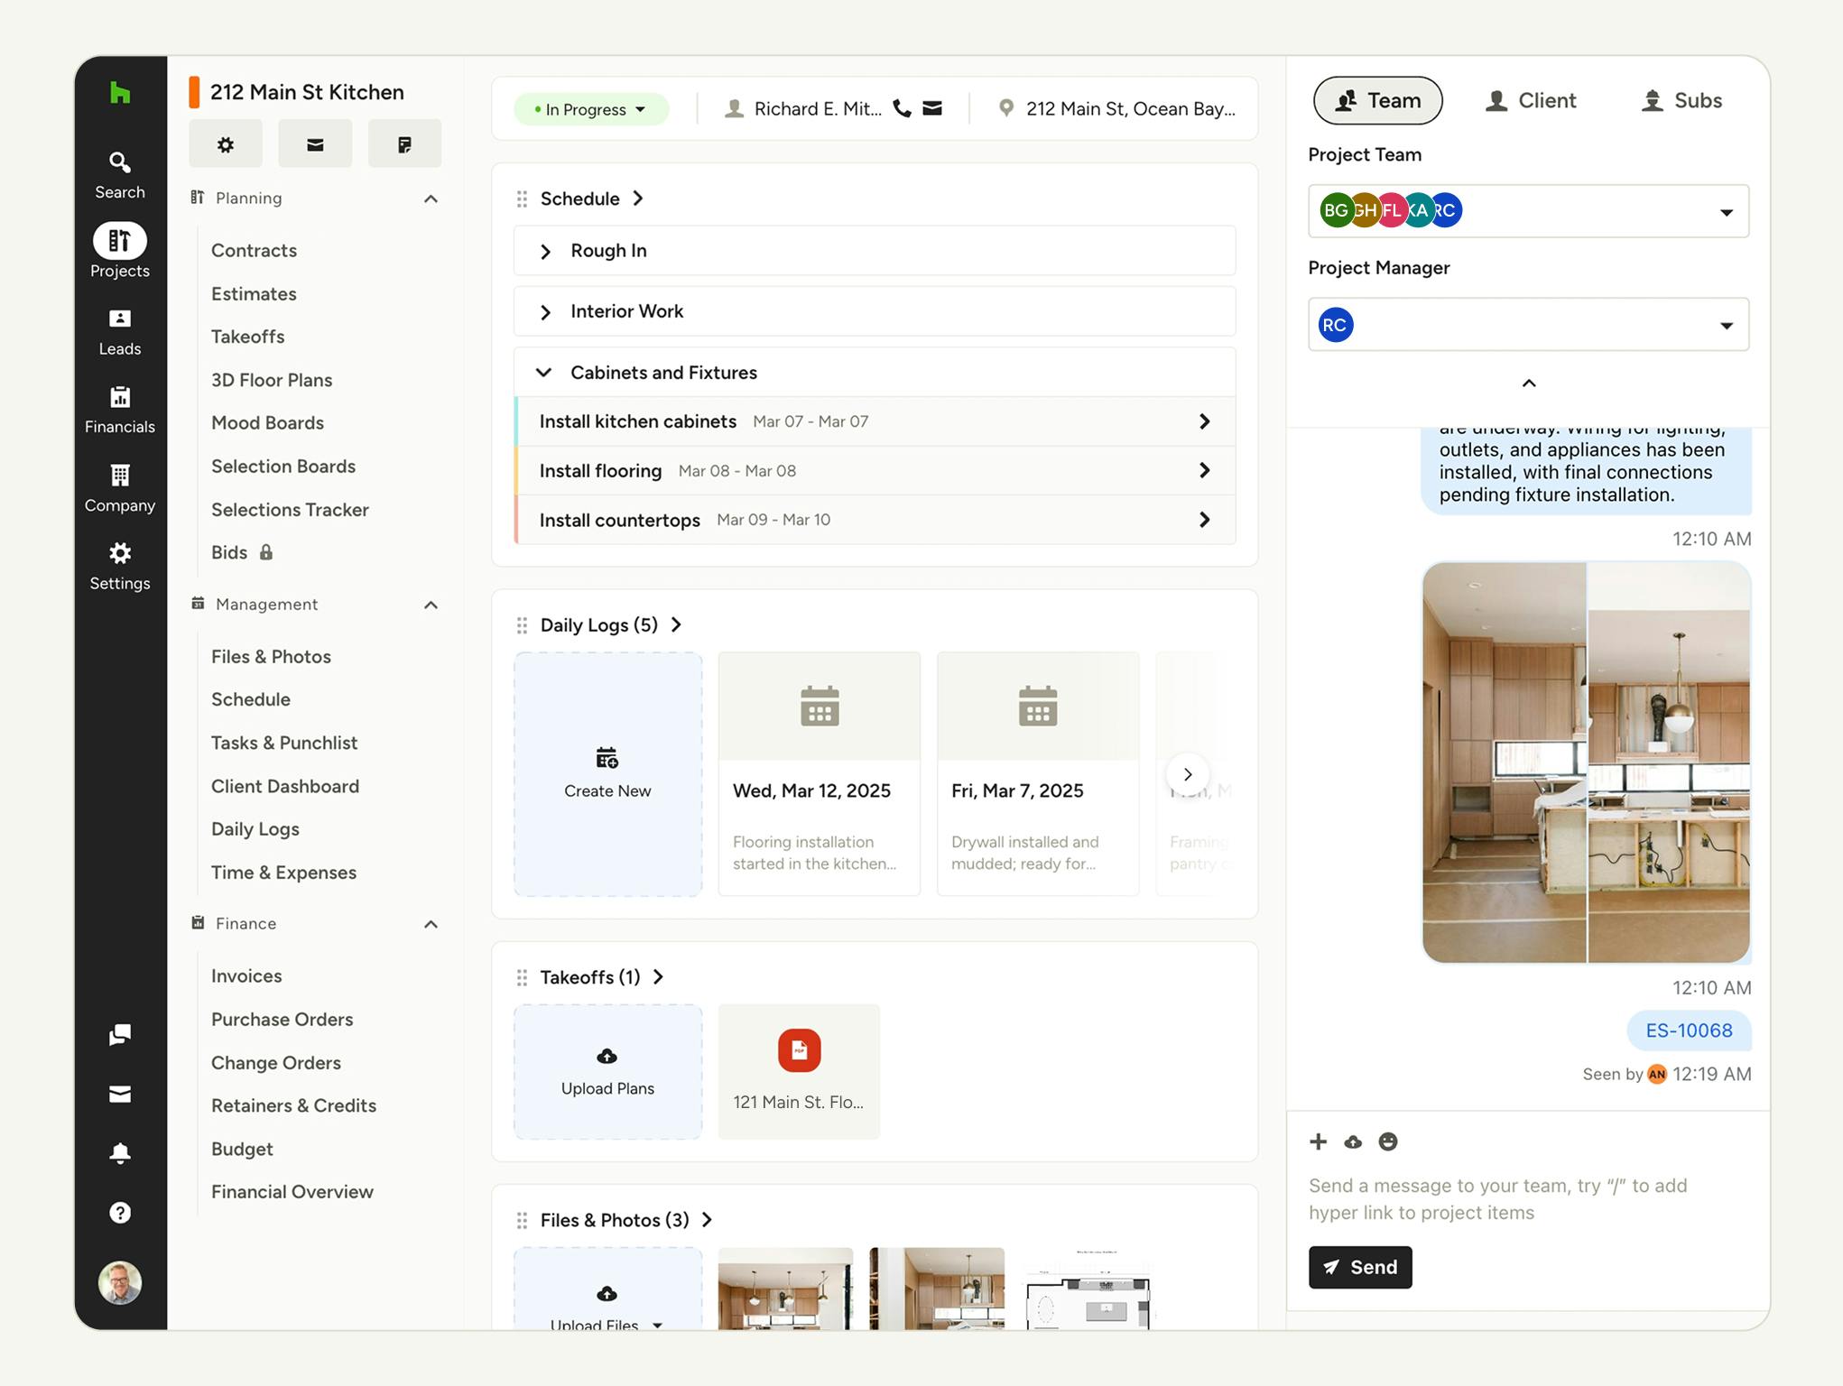
Task: Click the team message input field
Action: pos(1528,1199)
